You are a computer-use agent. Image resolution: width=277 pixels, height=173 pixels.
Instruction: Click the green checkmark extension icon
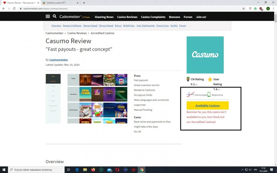(x=255, y=9)
